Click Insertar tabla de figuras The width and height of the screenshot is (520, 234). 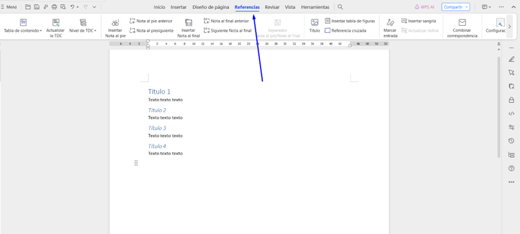(350, 21)
